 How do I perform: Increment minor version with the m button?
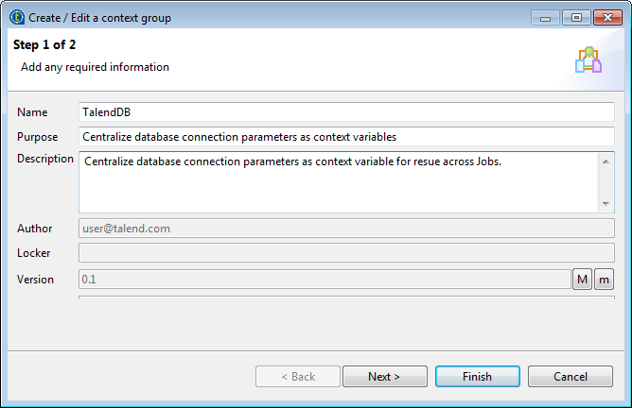[604, 279]
